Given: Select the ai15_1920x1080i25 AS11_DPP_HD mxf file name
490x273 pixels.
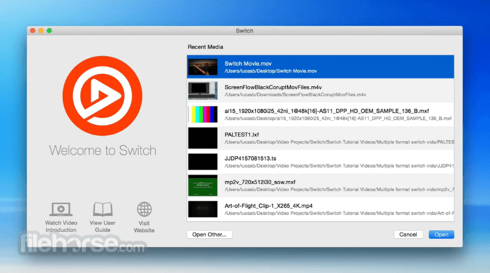Looking at the screenshot, I should pos(326,111).
